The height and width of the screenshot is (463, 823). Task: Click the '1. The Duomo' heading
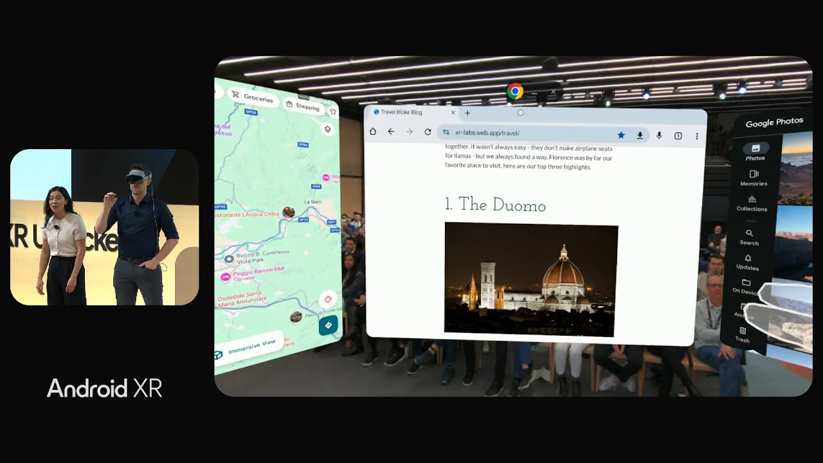click(x=495, y=205)
